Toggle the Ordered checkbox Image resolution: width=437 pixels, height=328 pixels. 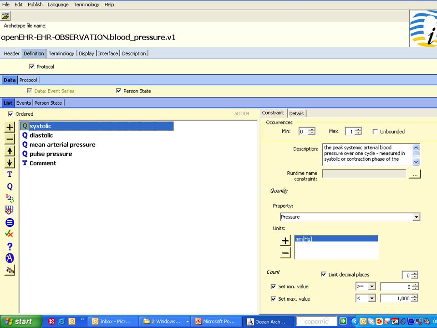[10, 114]
